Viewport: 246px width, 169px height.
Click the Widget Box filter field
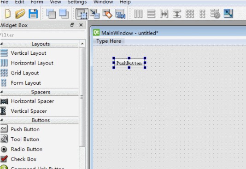coord(42,35)
